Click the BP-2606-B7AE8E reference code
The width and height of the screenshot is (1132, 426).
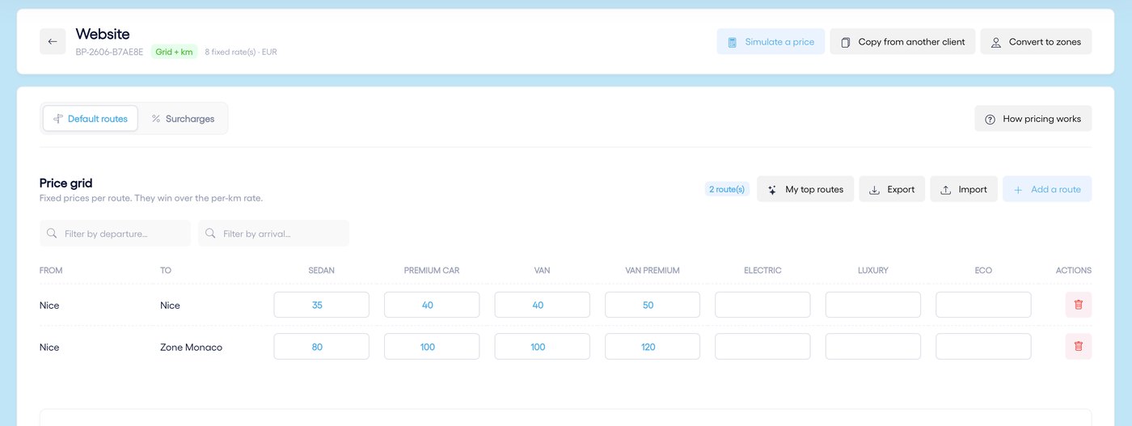(109, 52)
